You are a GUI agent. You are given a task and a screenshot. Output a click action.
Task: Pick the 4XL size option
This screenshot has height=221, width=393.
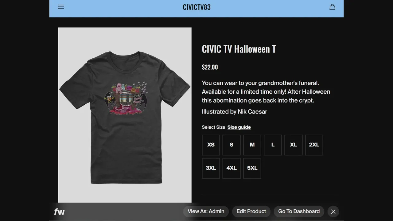pos(232,168)
